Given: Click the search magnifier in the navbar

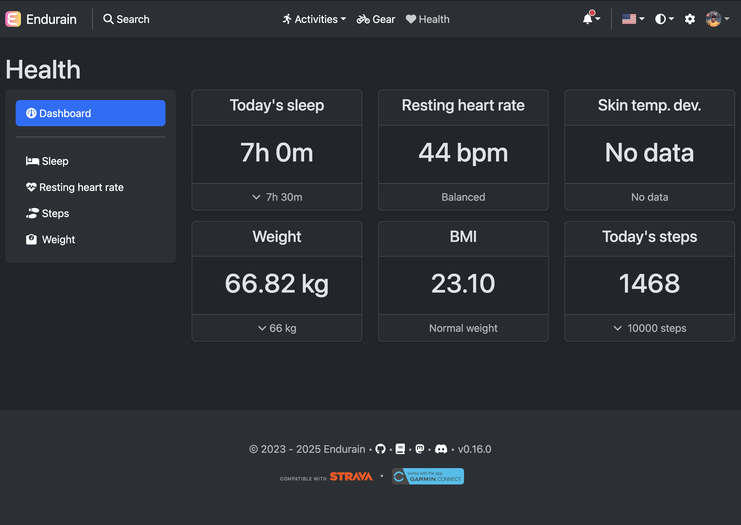Looking at the screenshot, I should point(108,19).
